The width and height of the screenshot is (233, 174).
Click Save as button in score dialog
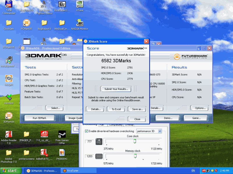point(137,109)
